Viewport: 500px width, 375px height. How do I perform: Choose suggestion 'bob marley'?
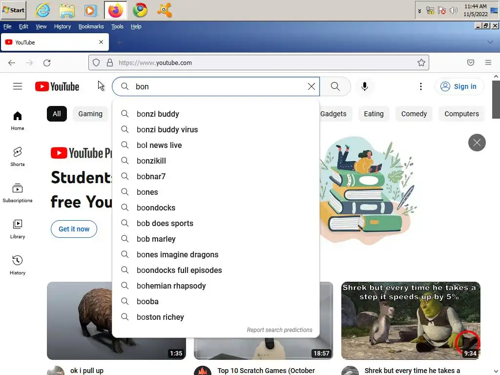click(216, 239)
